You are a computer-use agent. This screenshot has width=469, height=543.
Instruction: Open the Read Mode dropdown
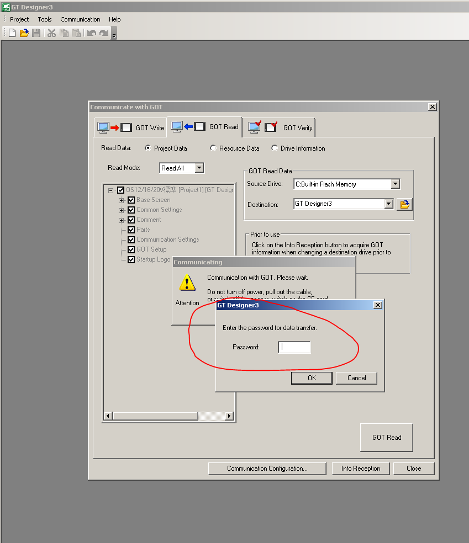pos(199,168)
